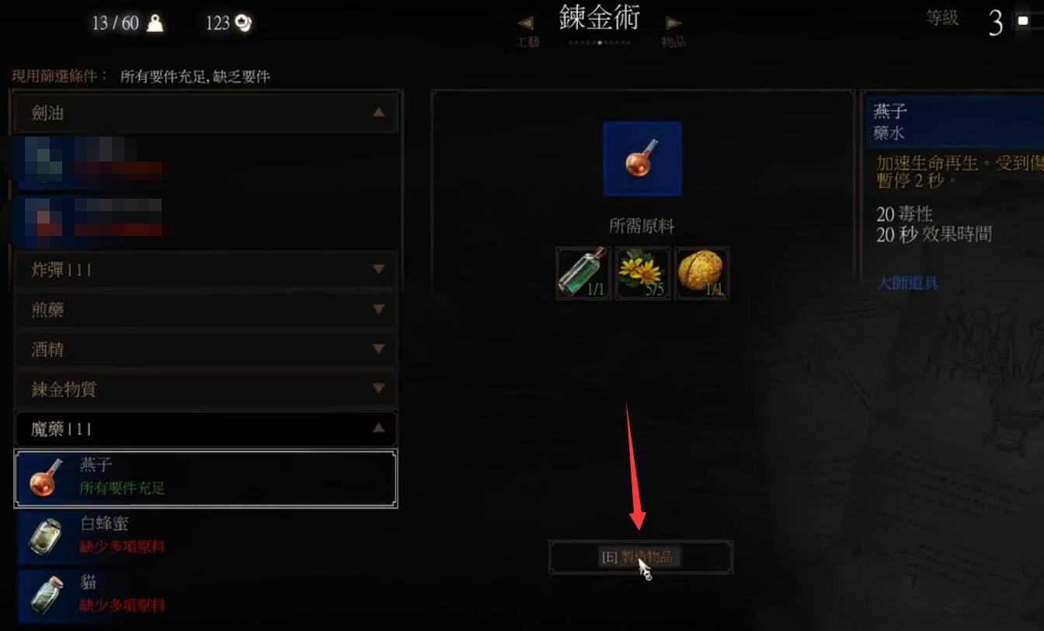Screen dimensions: 1044x631
Task: Switch to the next 物品 tab arrow
Action: point(673,23)
